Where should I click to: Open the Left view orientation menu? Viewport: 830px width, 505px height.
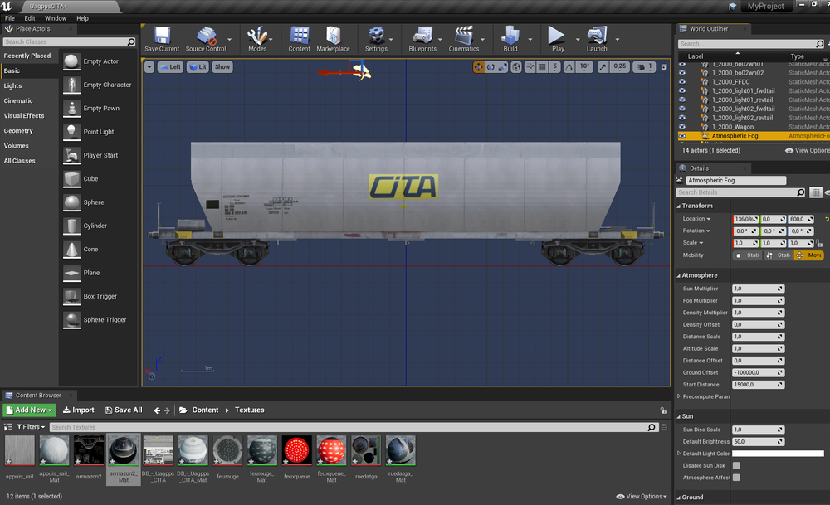click(x=170, y=67)
